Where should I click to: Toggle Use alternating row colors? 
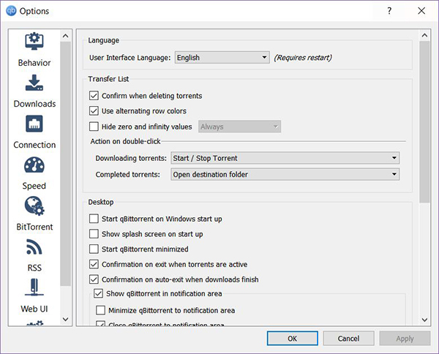click(94, 111)
